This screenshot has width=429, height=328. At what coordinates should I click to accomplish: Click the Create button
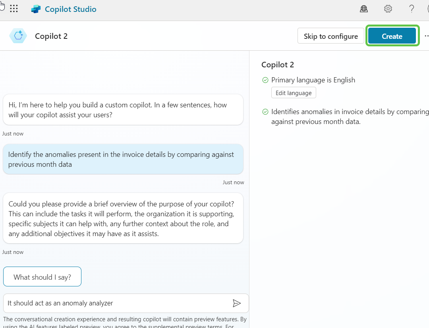tap(392, 36)
